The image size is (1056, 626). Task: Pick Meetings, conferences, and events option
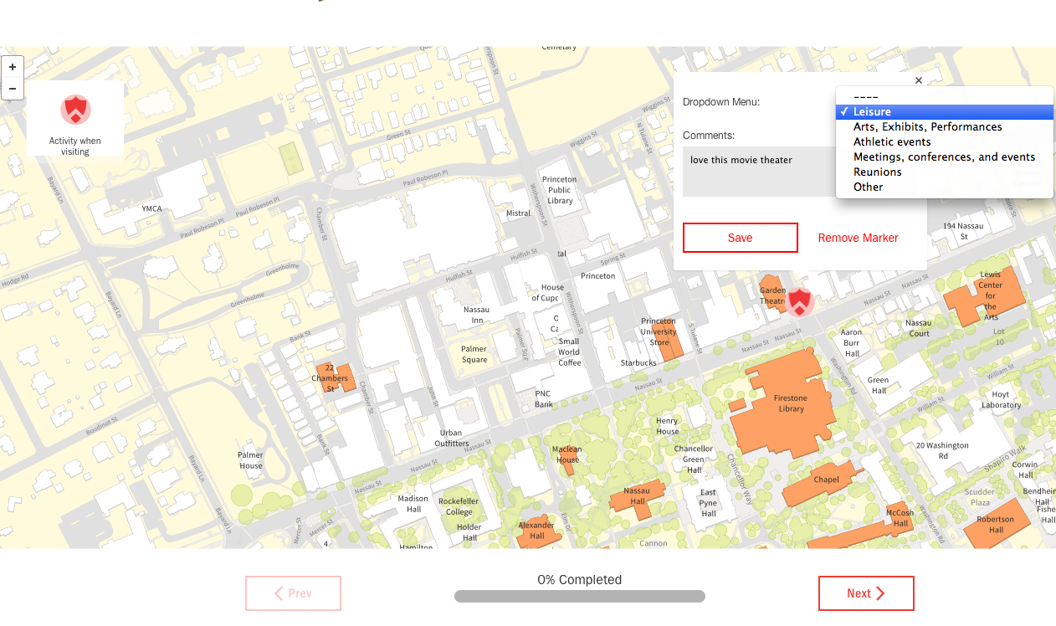point(944,157)
